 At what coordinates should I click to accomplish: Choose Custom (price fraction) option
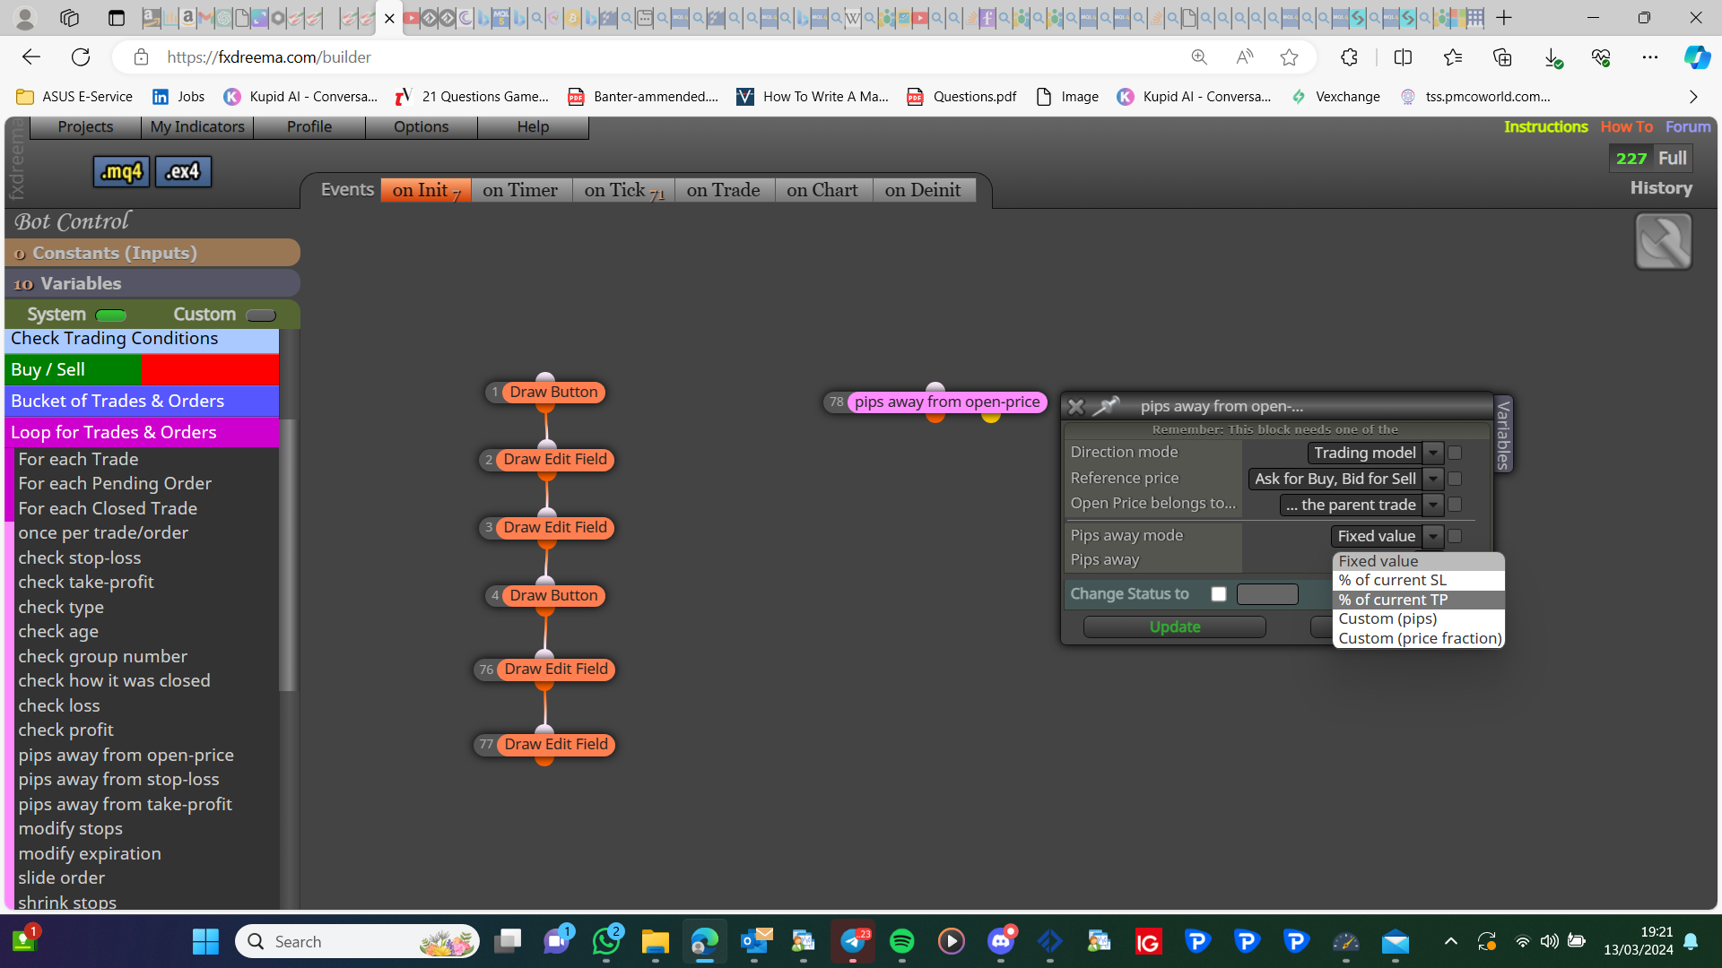(1418, 639)
